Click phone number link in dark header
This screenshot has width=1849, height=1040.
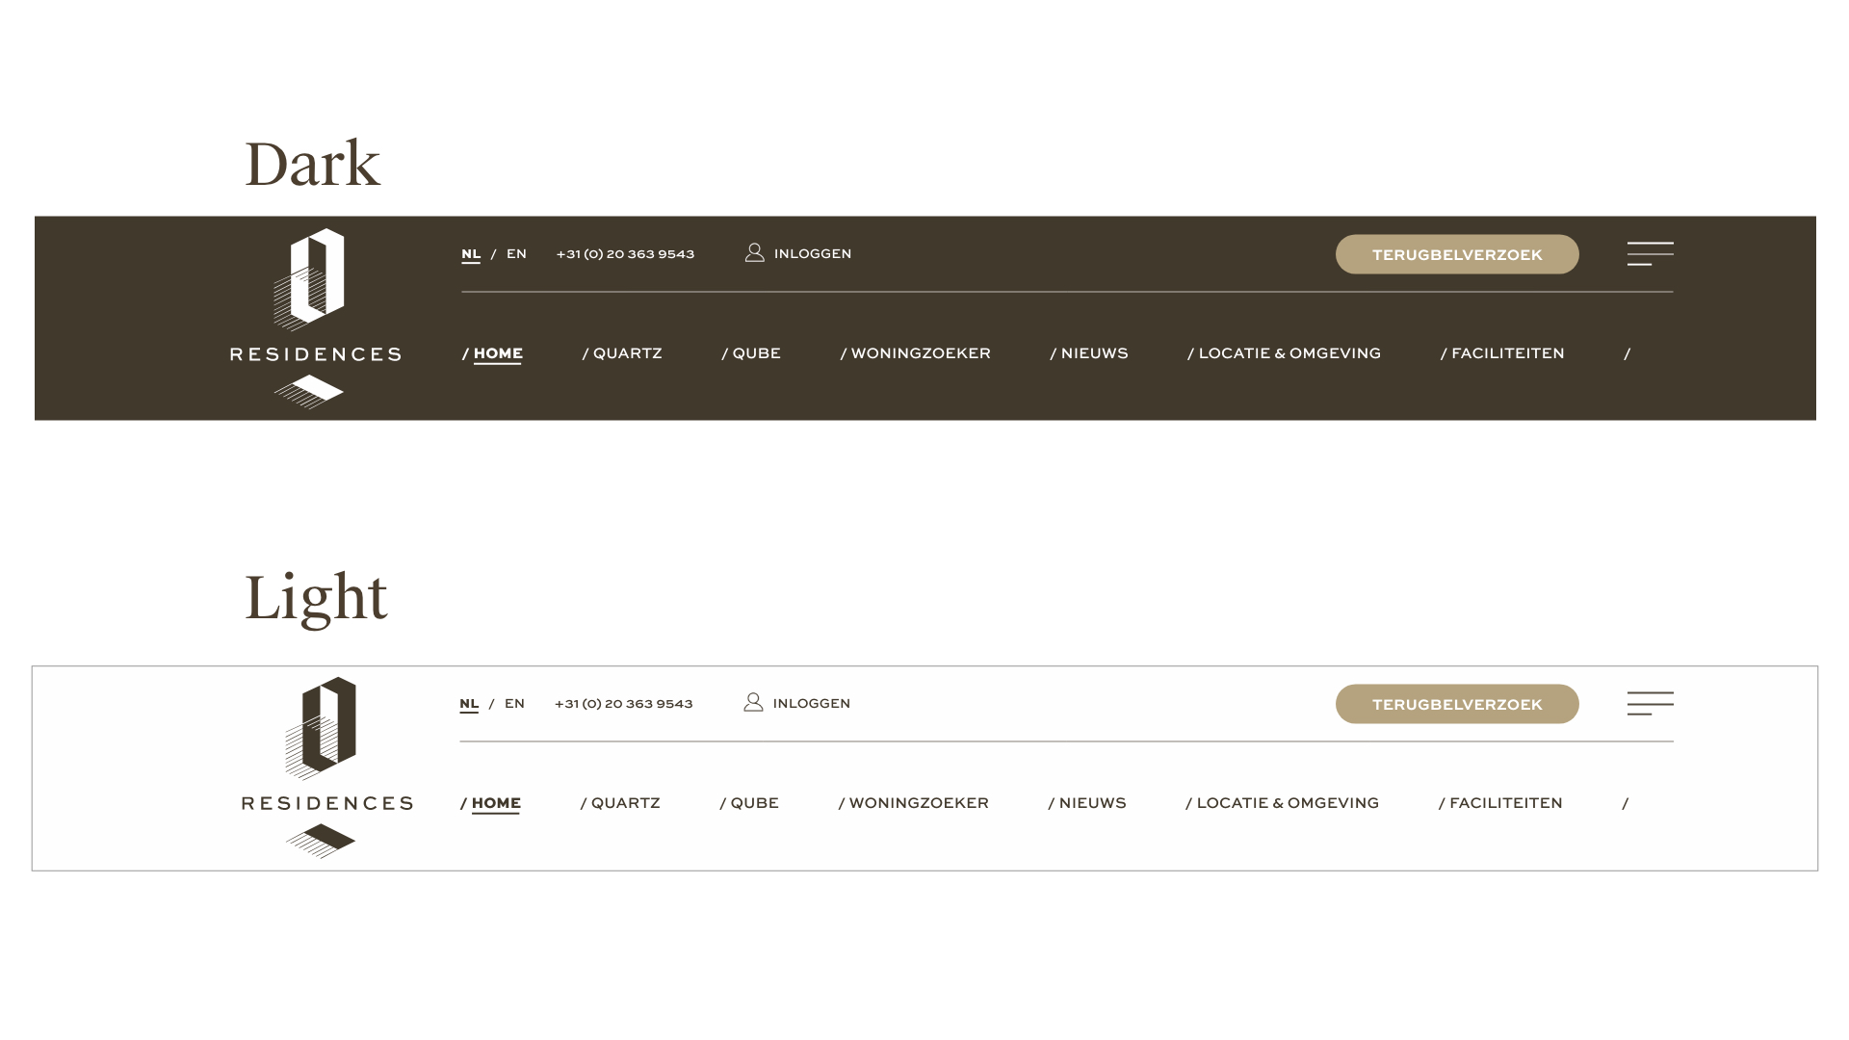coord(625,254)
